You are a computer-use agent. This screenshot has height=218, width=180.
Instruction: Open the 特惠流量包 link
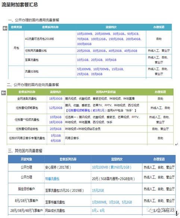click(52, 179)
